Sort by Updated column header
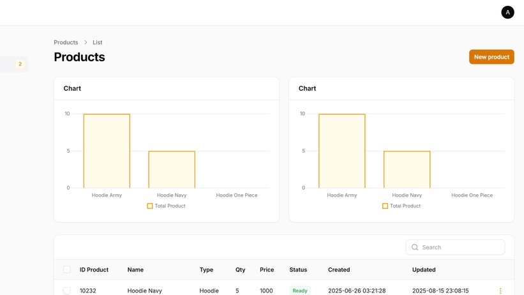Screen dimensions: 524x295 (x=424, y=269)
